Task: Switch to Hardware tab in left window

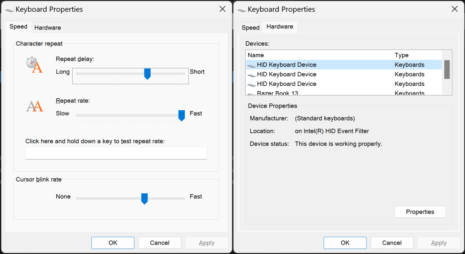Action: pyautogui.click(x=48, y=28)
